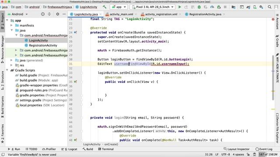
Task: Click the Stop red square icon
Action: pos(225,7)
